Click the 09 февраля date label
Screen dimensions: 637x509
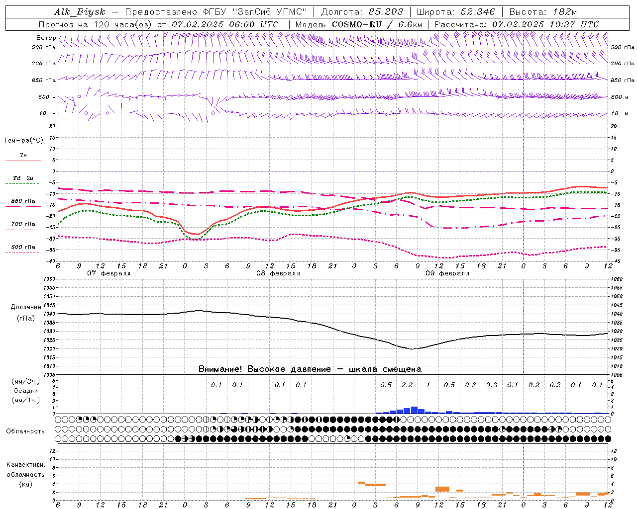pos(447,273)
